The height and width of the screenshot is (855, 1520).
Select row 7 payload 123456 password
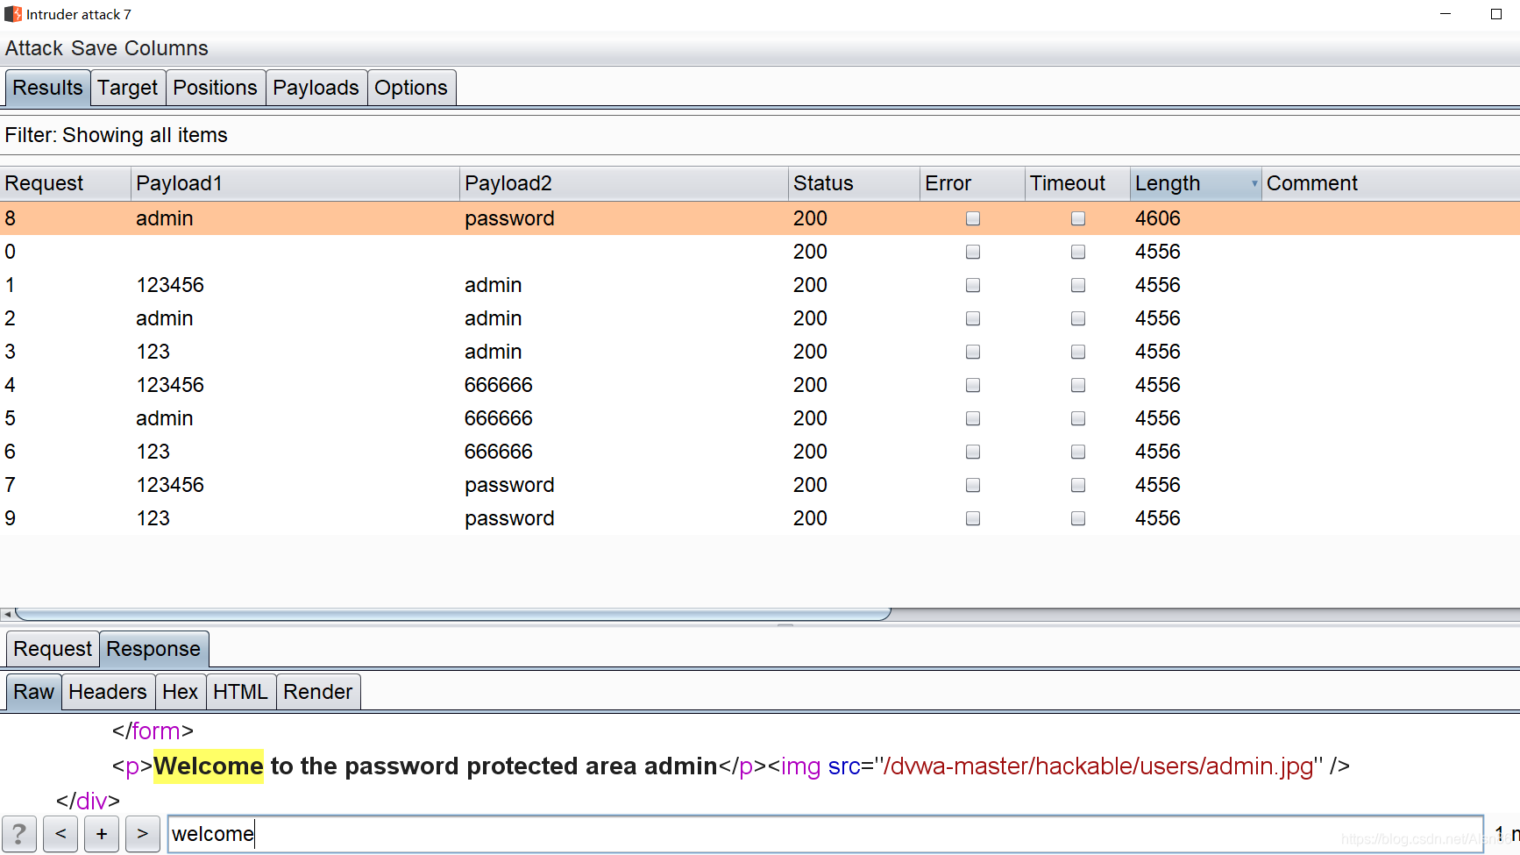(760, 485)
